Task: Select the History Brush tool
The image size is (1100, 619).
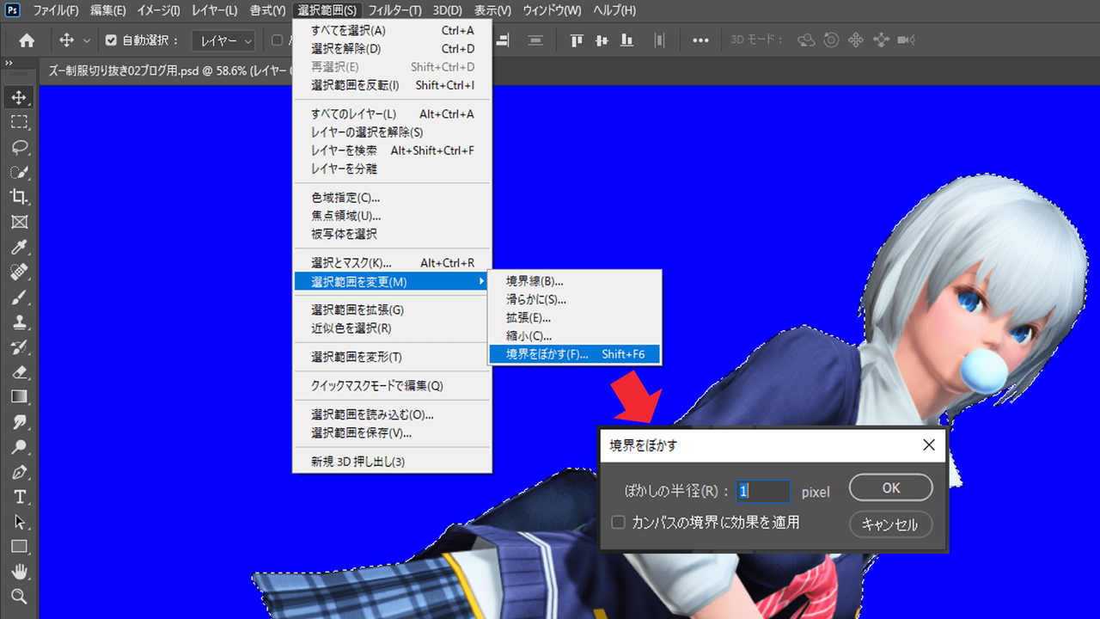Action: [x=19, y=347]
